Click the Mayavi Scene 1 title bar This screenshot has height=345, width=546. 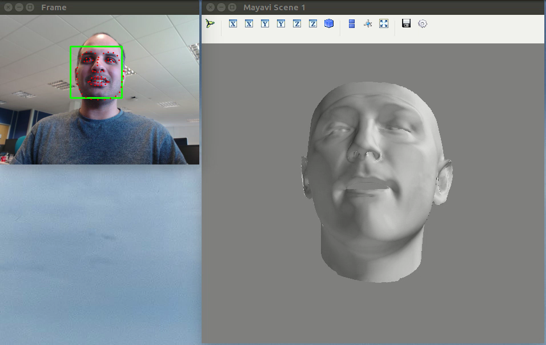click(371, 7)
